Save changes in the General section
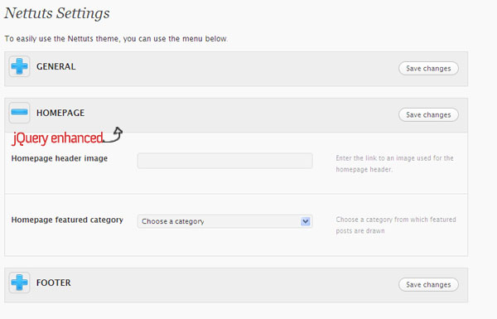497x319 pixels. (x=428, y=69)
